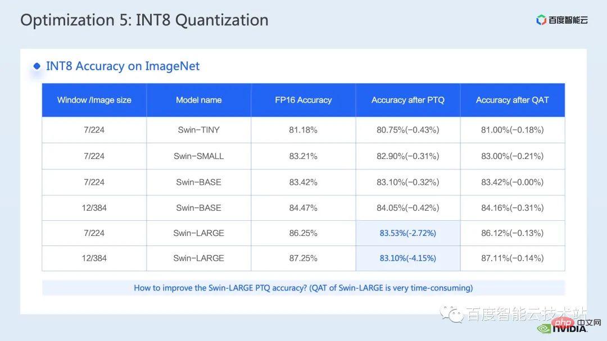This screenshot has width=607, height=341.
Task: Select the INT8 Accuracy on ImageNet heading
Action: [123, 66]
